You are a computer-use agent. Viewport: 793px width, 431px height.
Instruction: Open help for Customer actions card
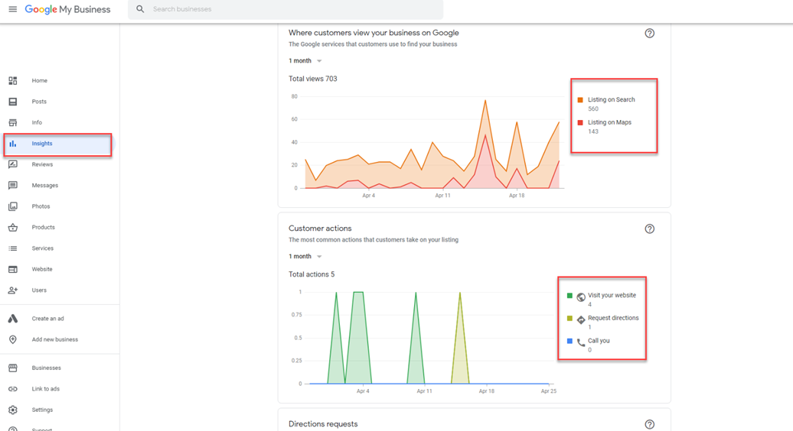click(649, 228)
